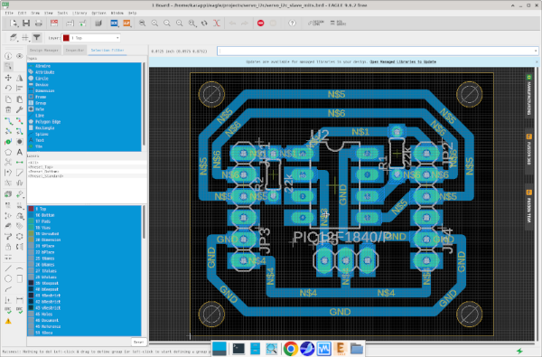Open the Info tool
This screenshot has width=542, height=357.
[x=8, y=56]
